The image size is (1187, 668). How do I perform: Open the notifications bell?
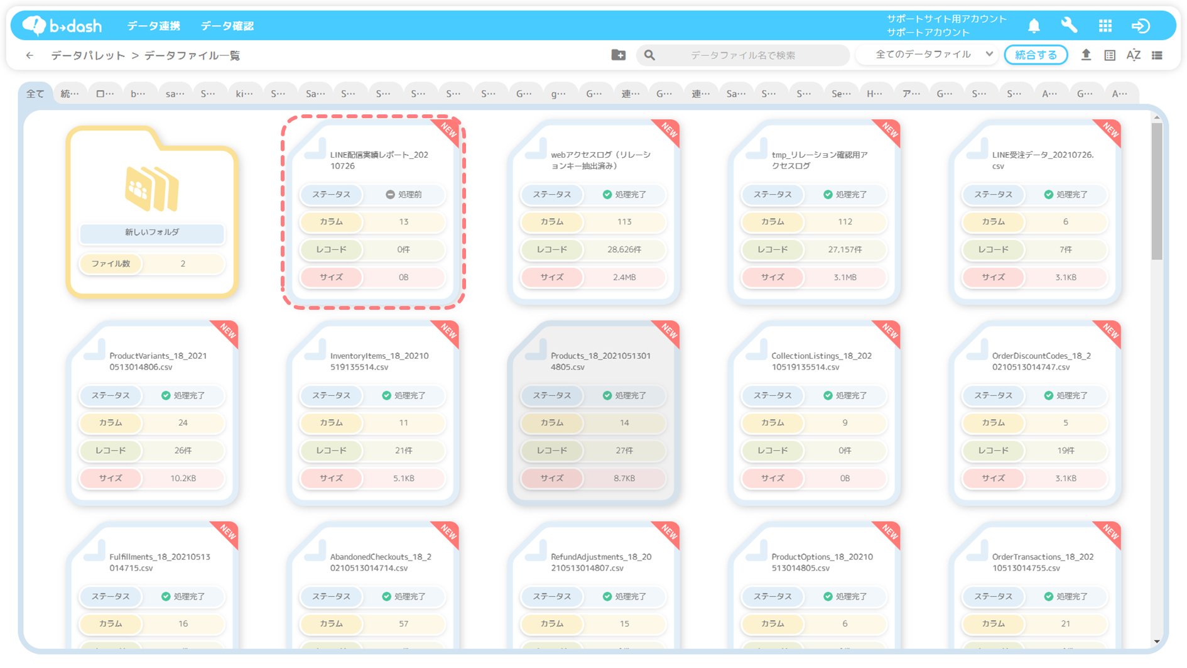point(1034,26)
